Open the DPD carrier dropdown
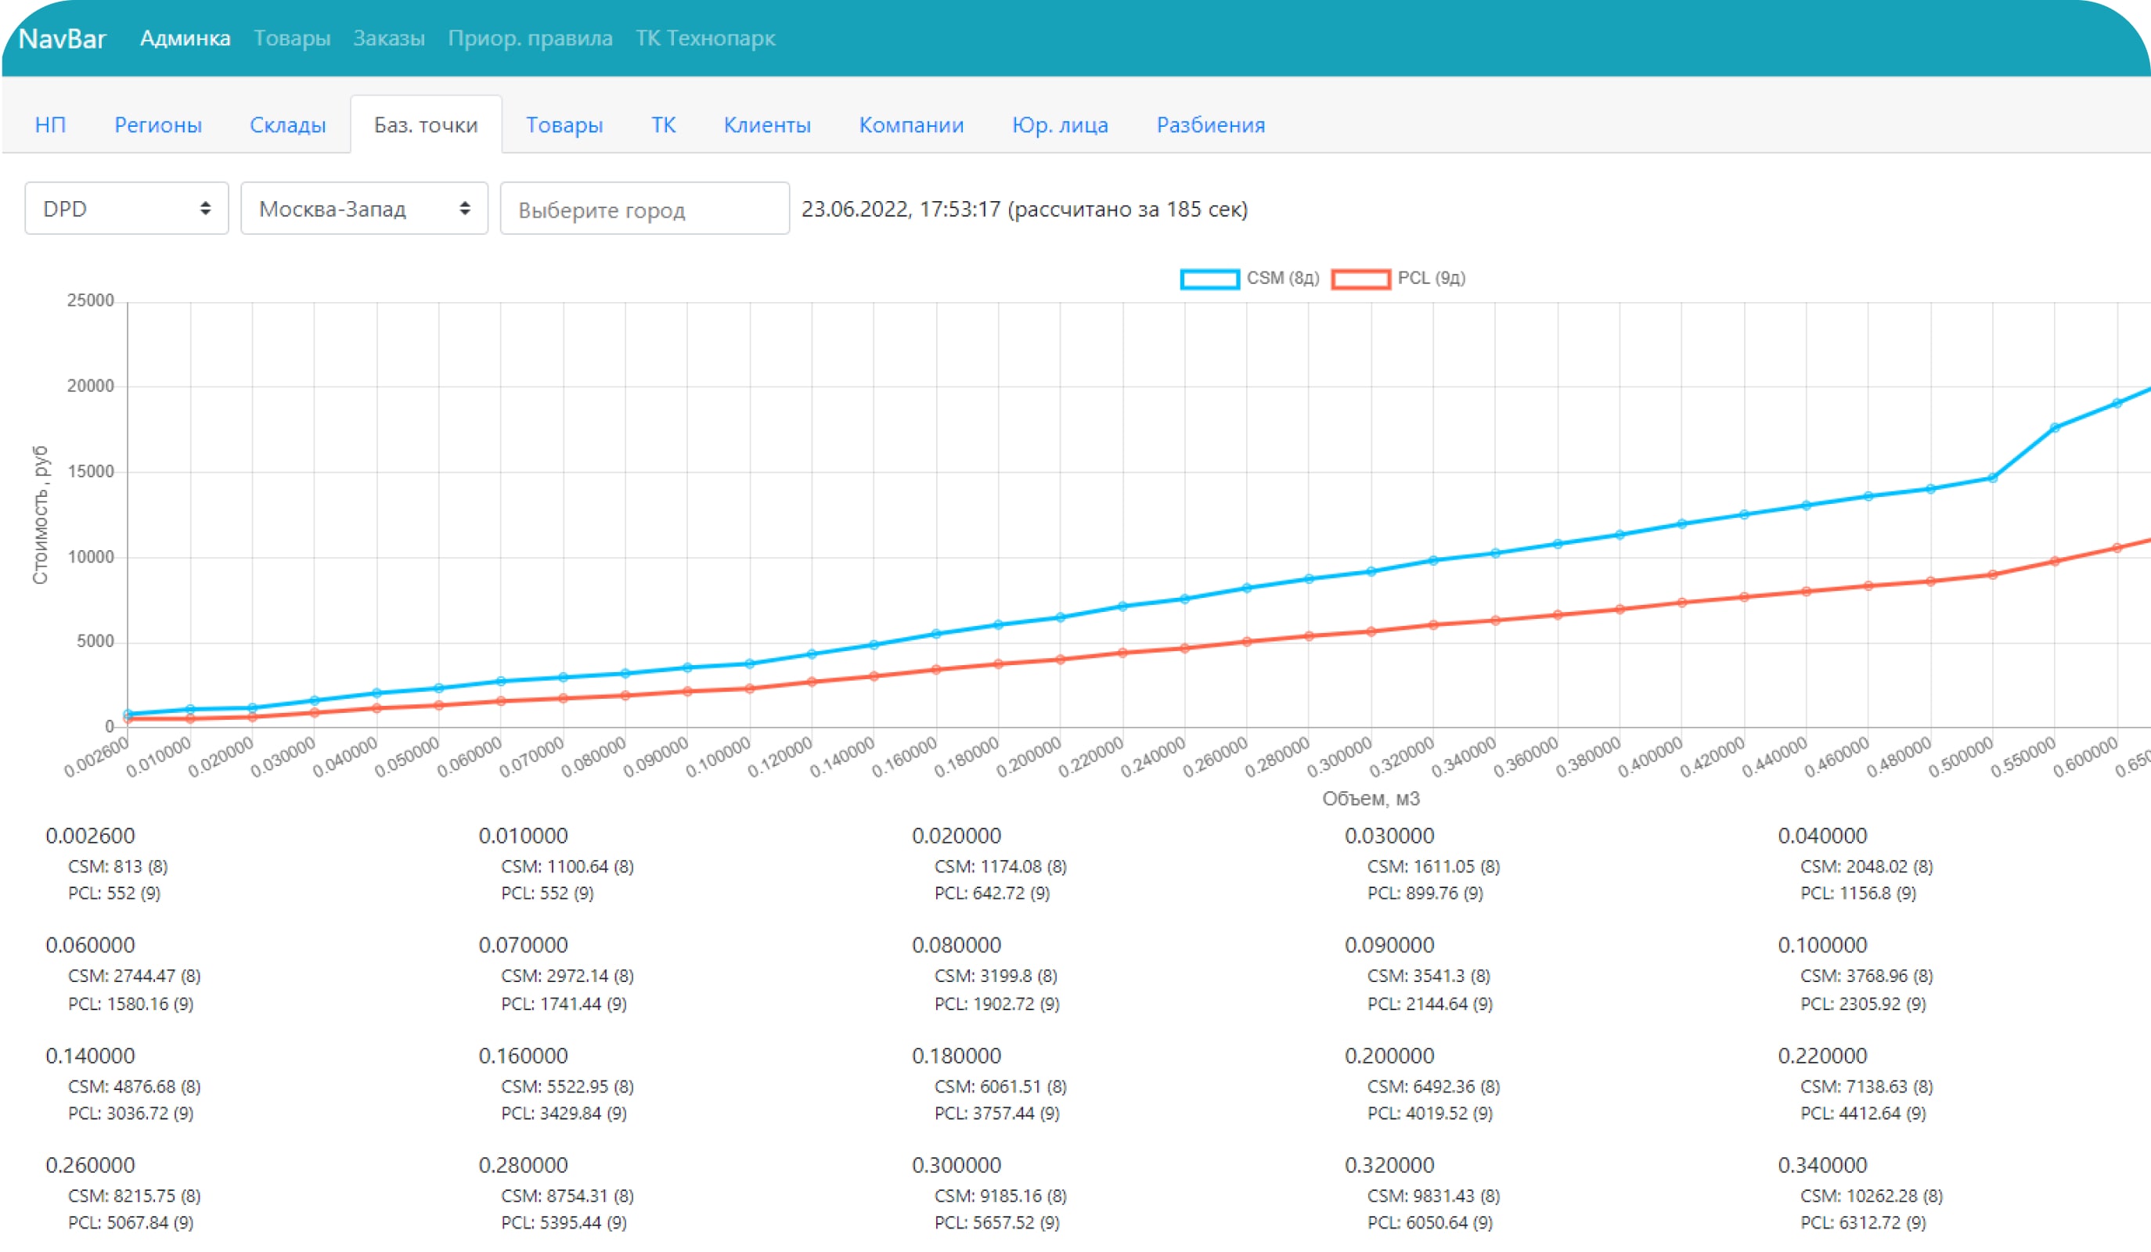 126,208
